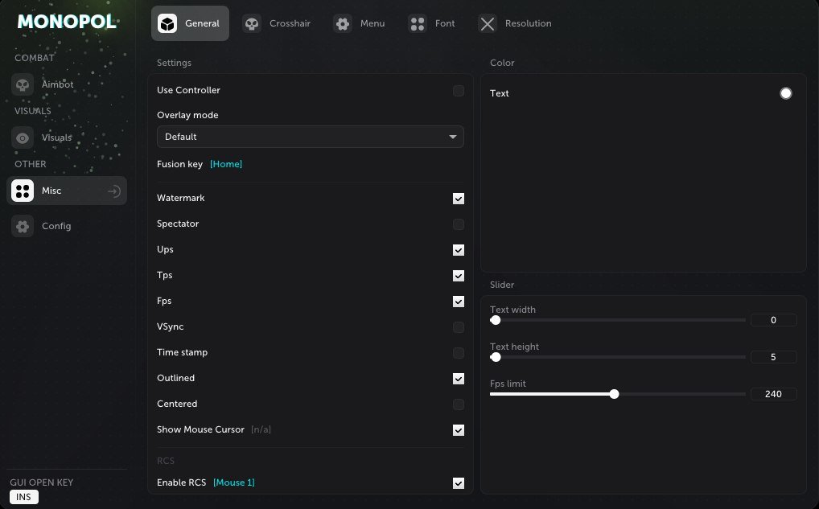Select the Resolution tab
Image resolution: width=819 pixels, height=509 pixels.
click(515, 23)
